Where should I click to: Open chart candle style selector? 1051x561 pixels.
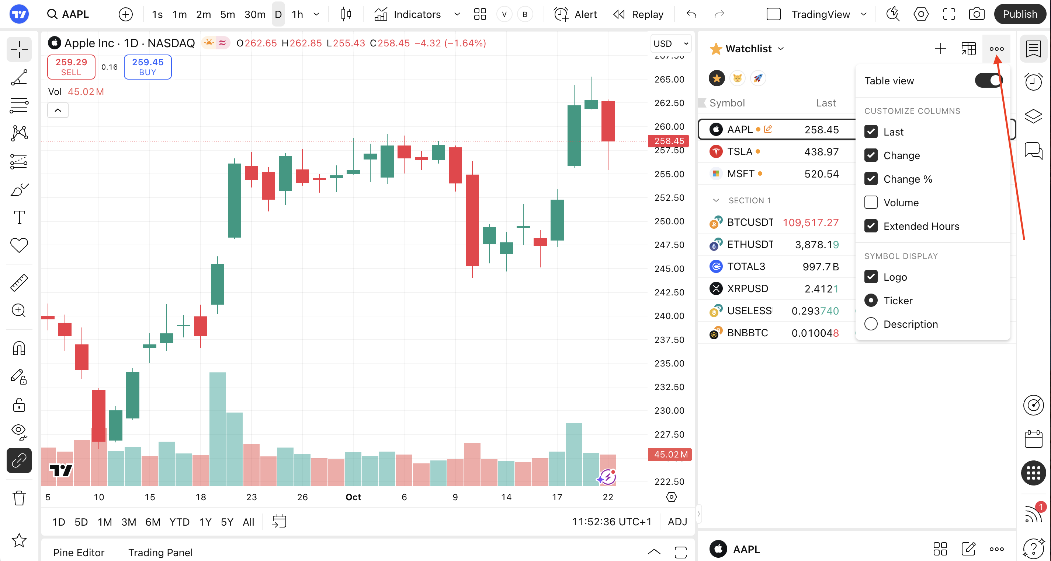click(346, 15)
